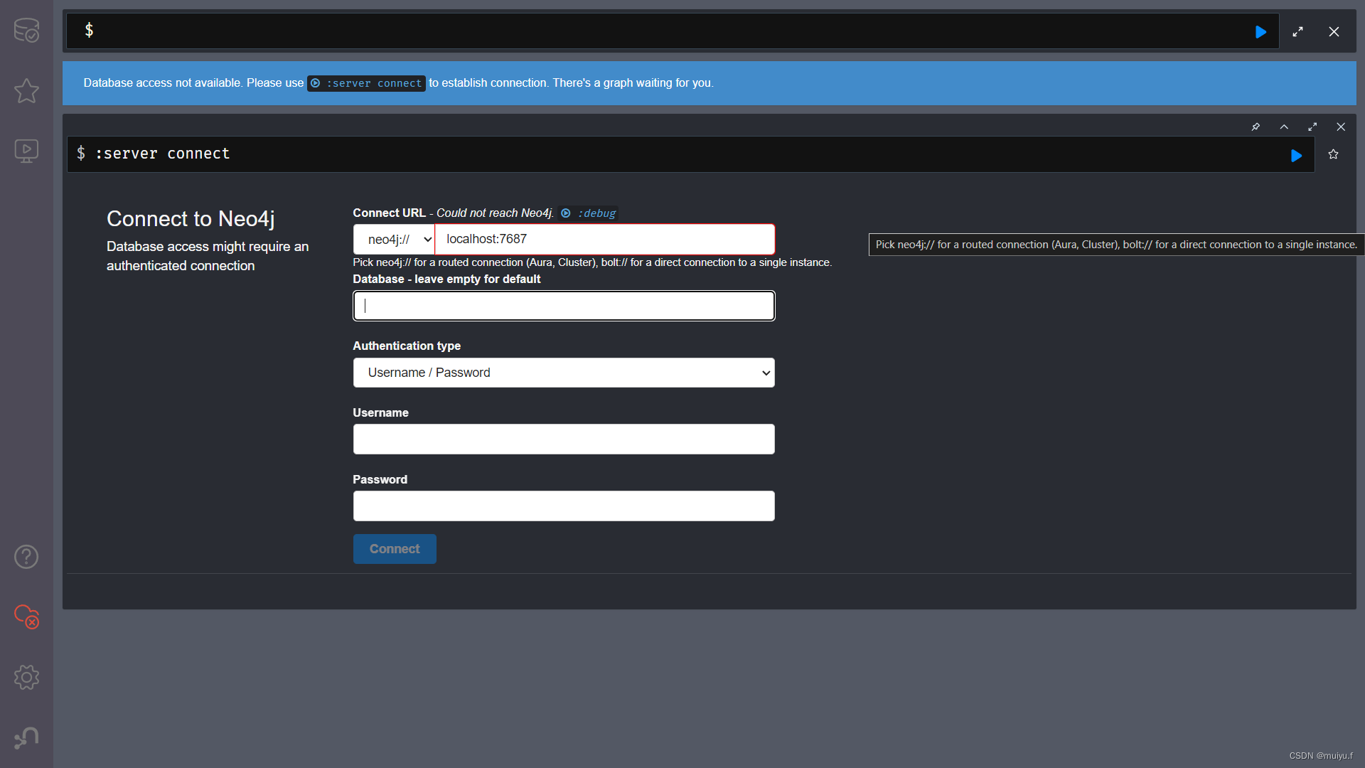1365x768 pixels.
Task: Expand the top editor to fullscreen
Action: (x=1297, y=32)
